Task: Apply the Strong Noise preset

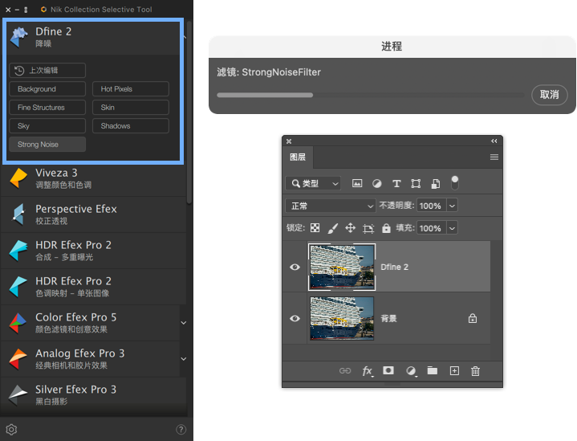Action: (x=47, y=144)
